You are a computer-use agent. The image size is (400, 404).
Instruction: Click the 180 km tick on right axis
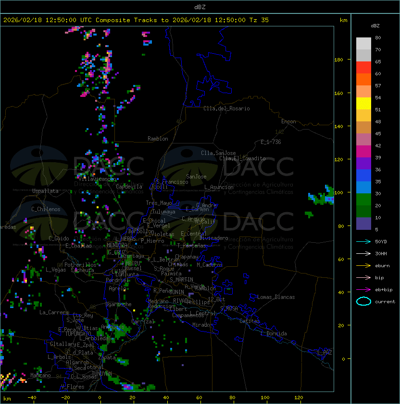(338, 60)
